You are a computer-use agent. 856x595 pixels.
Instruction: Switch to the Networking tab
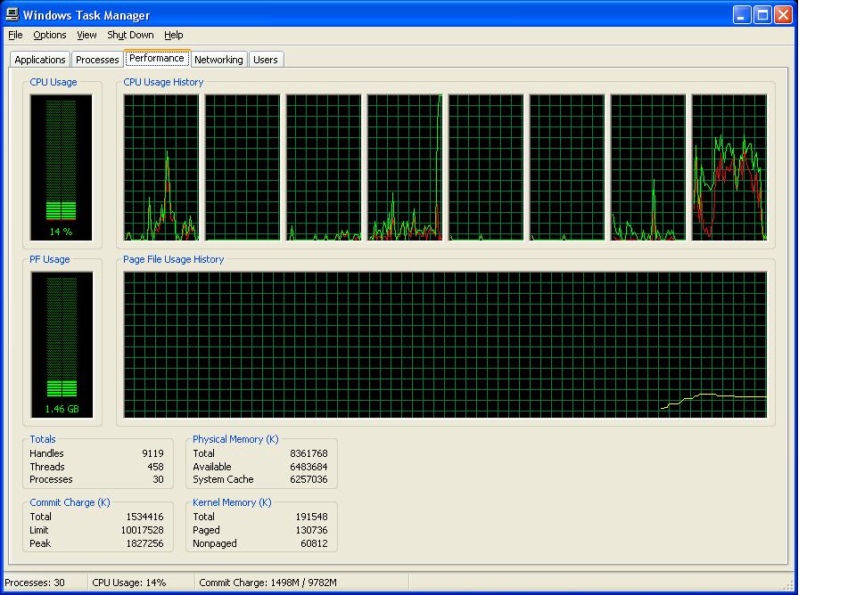point(218,60)
